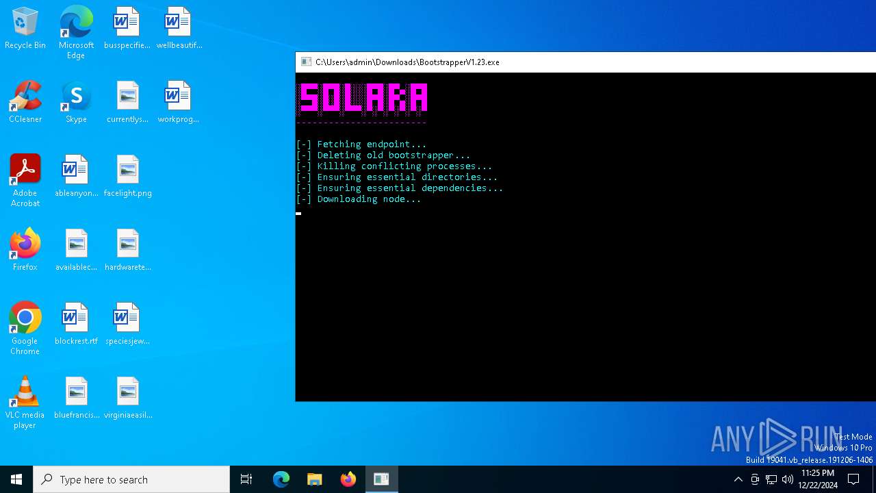Select the currentlys... image file

(127, 103)
